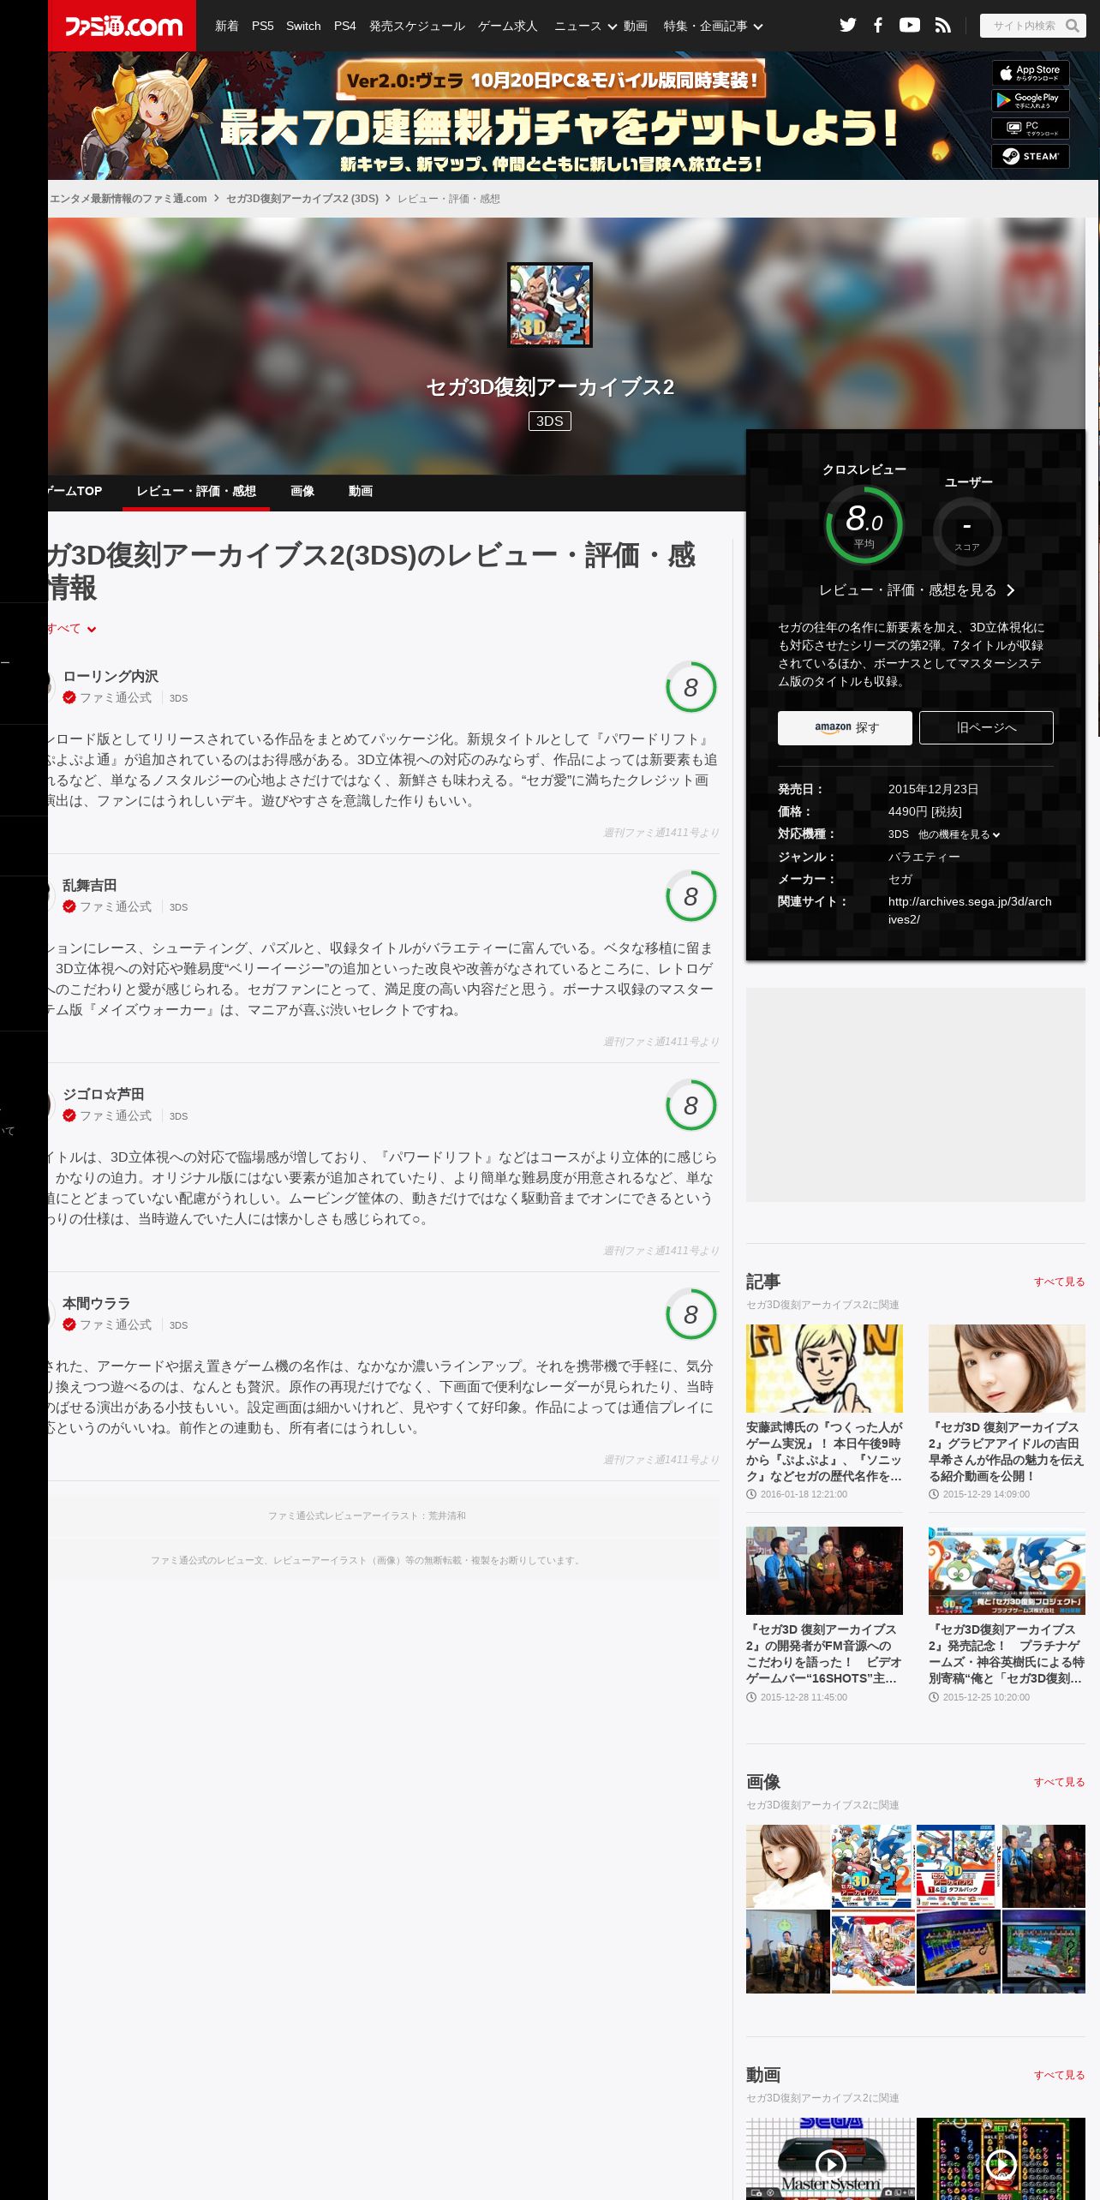Open Switch in the top navigation
This screenshot has width=1100, height=2200.
303,26
